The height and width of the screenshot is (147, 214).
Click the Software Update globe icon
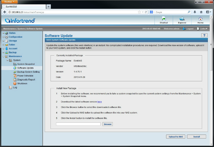(x=15, y=68)
